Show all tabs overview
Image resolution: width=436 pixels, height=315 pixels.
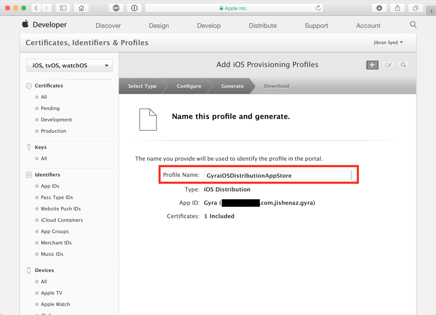click(x=415, y=8)
